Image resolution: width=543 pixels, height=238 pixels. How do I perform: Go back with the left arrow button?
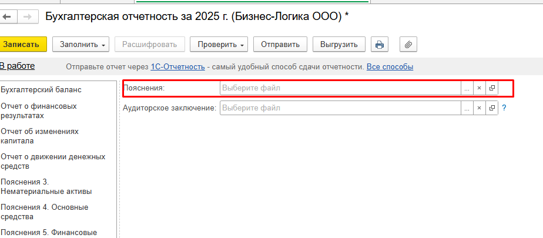(x=7, y=17)
